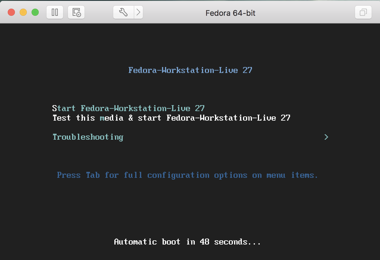Click the single window view button
This screenshot has height=260, width=380.
(x=363, y=12)
